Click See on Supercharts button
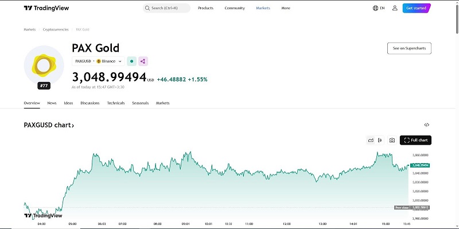Viewport: 459px width, 229px height. click(409, 48)
